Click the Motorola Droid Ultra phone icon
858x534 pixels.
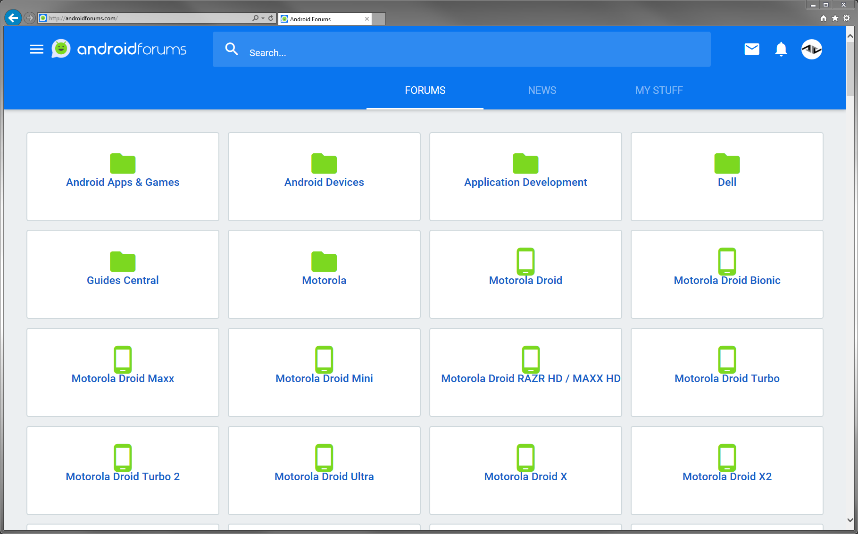coord(324,458)
